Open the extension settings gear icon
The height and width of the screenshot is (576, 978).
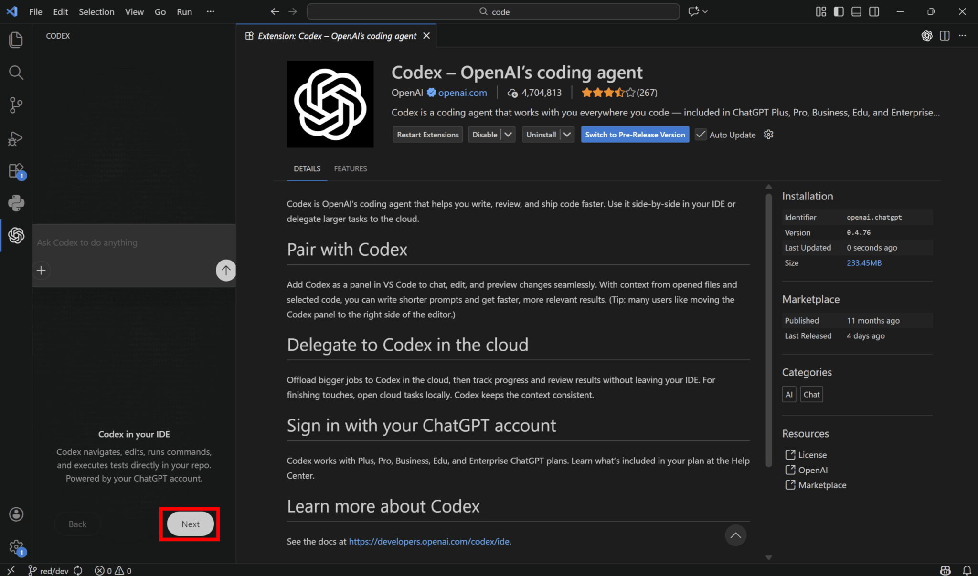point(768,135)
